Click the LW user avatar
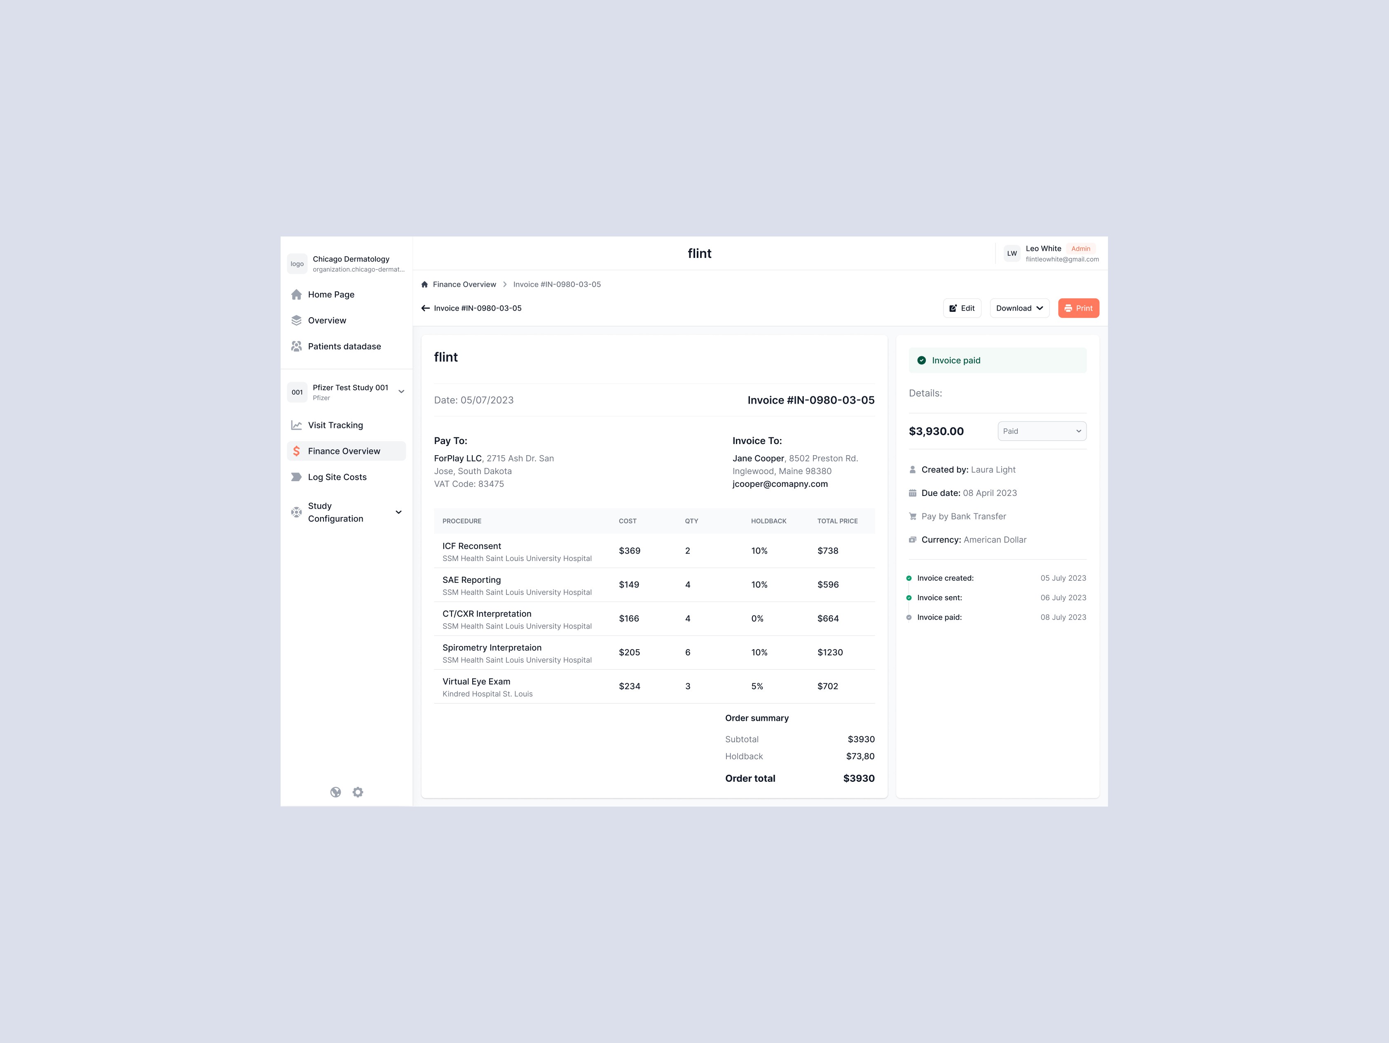 coord(1012,254)
